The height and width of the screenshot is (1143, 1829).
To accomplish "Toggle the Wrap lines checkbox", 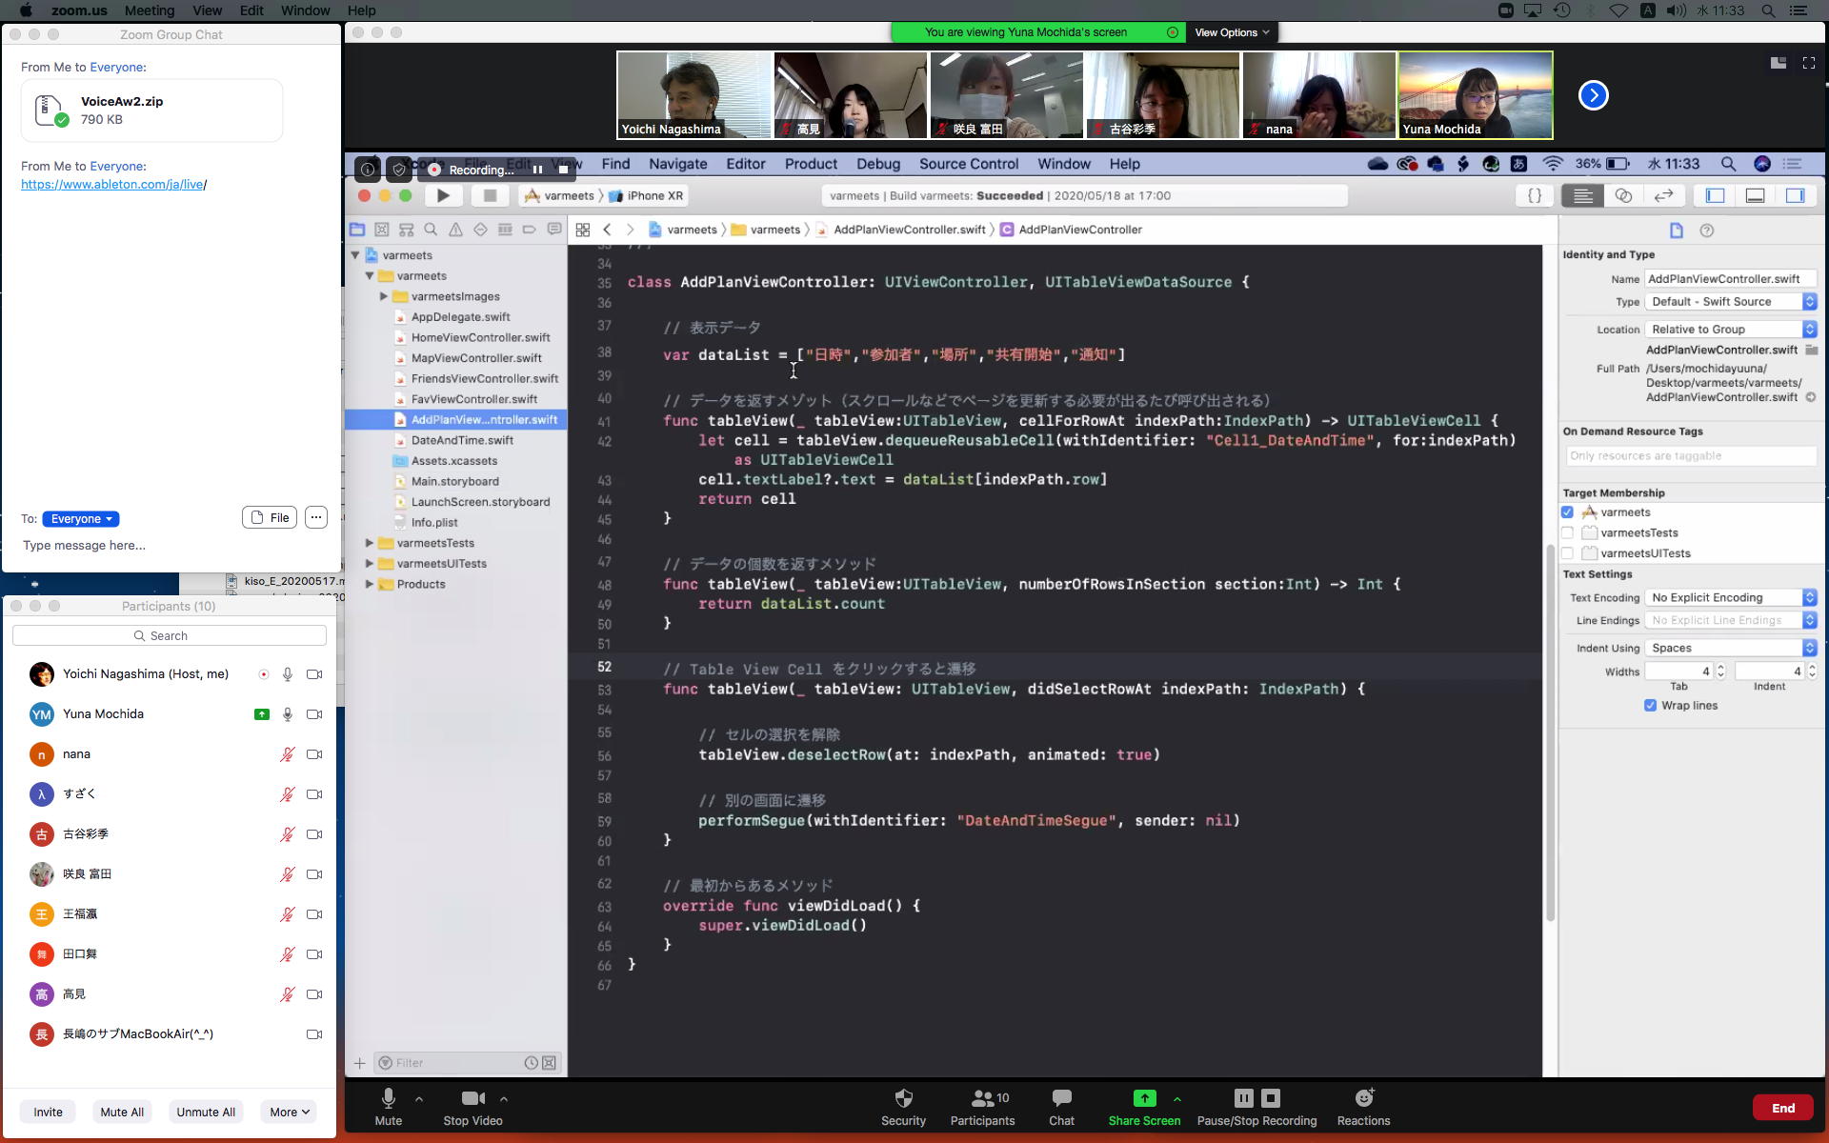I will tap(1650, 706).
